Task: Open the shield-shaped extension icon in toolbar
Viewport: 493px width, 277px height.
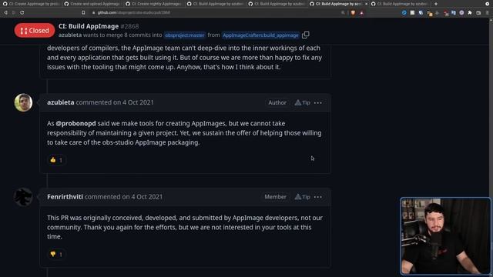Action: tap(421, 12)
